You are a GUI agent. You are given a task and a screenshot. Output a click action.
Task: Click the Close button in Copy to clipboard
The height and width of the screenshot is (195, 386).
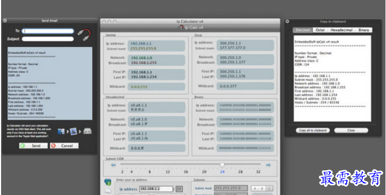point(351,130)
